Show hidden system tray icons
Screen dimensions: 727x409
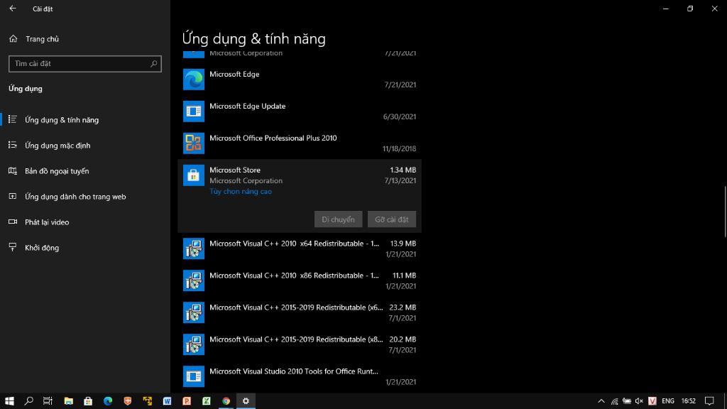point(601,400)
